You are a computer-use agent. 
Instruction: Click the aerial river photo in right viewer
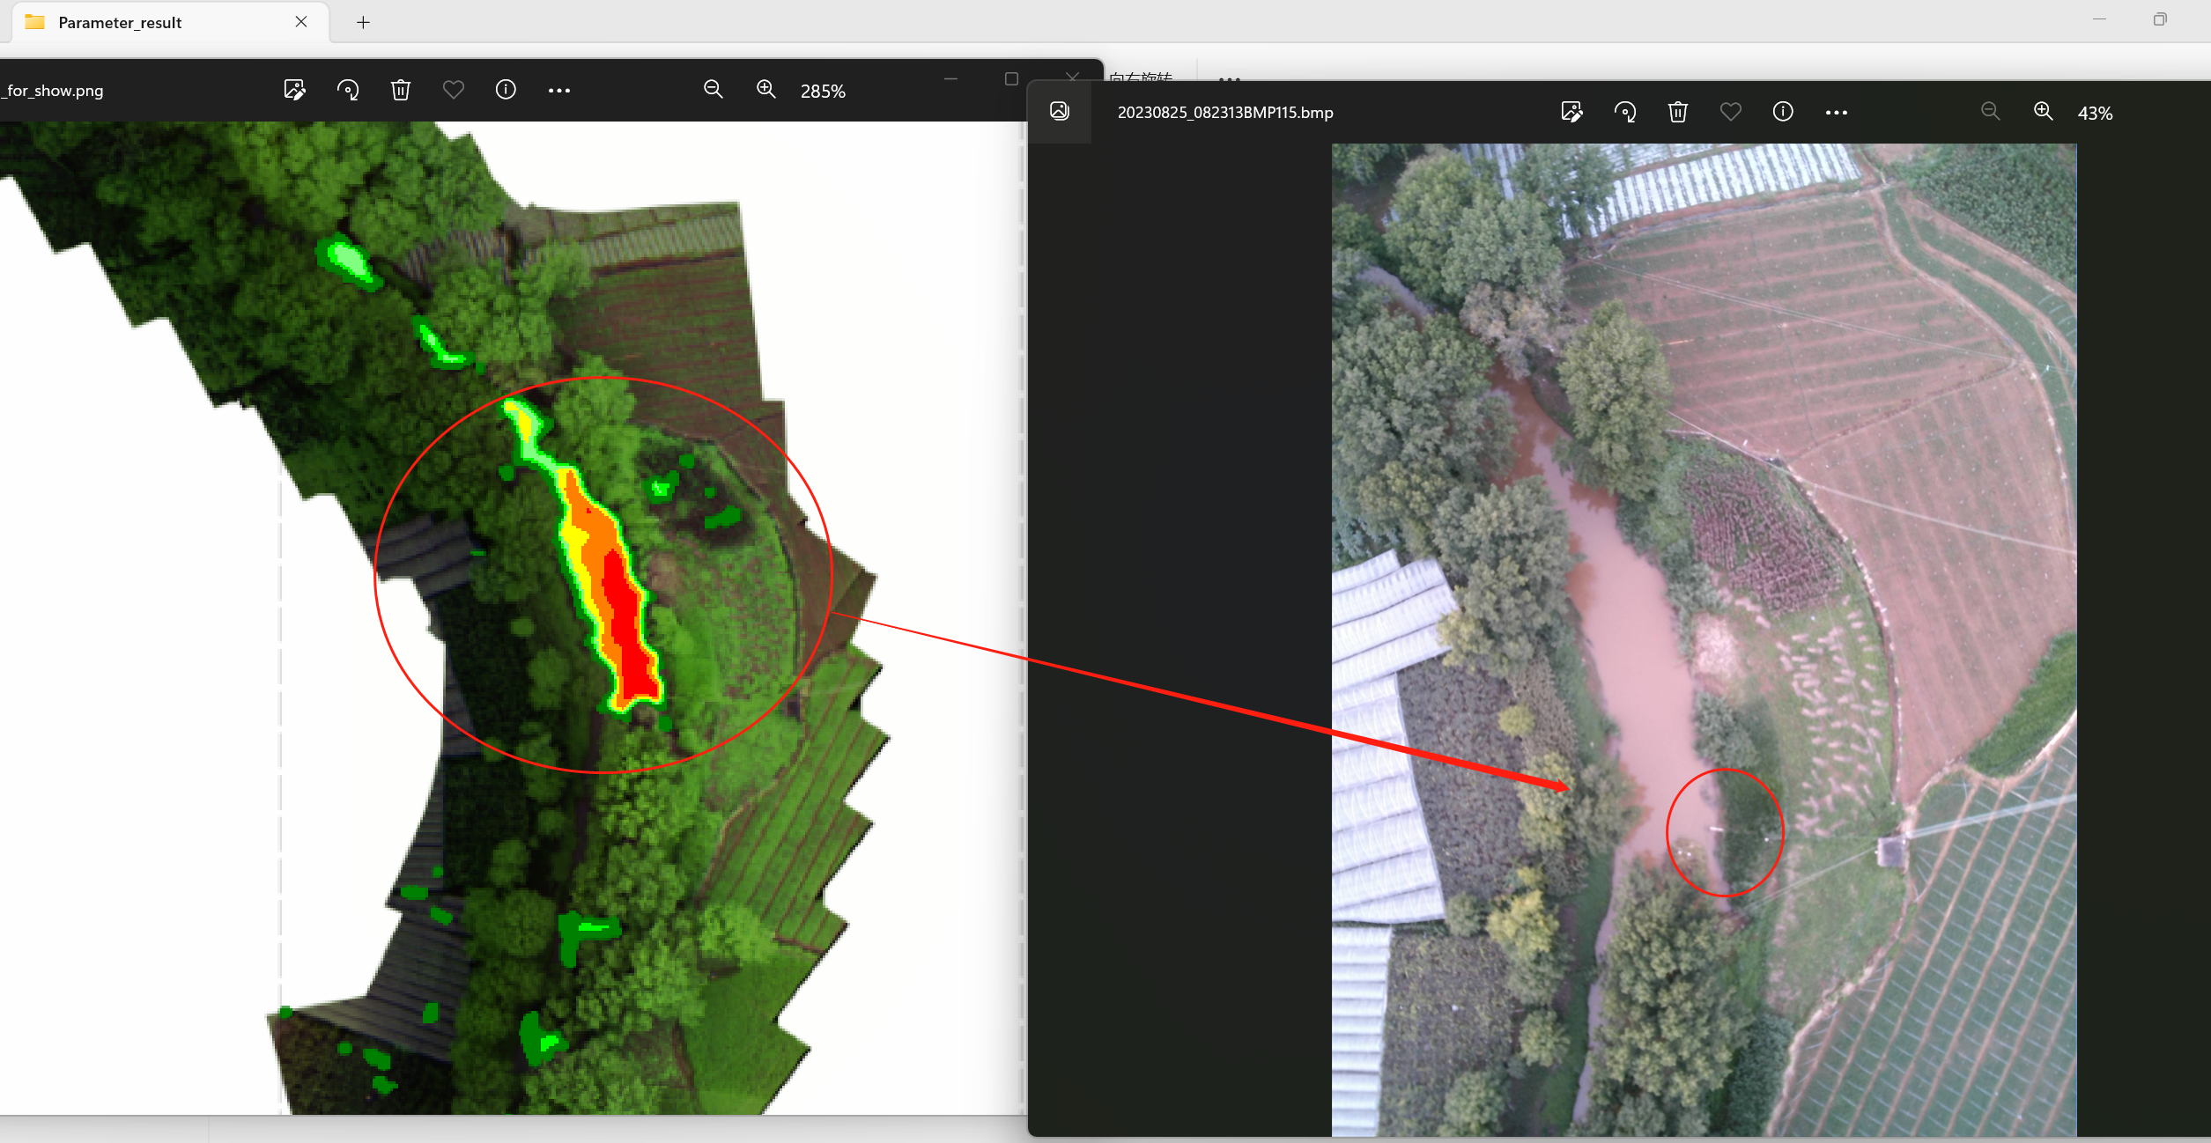[x=1704, y=639]
